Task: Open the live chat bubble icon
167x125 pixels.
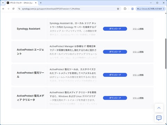Action: (159, 118)
